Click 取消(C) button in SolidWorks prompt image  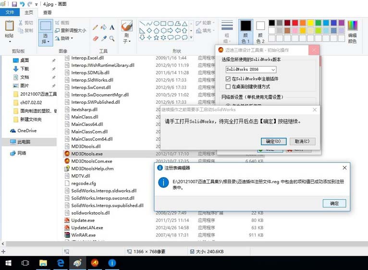point(302,141)
